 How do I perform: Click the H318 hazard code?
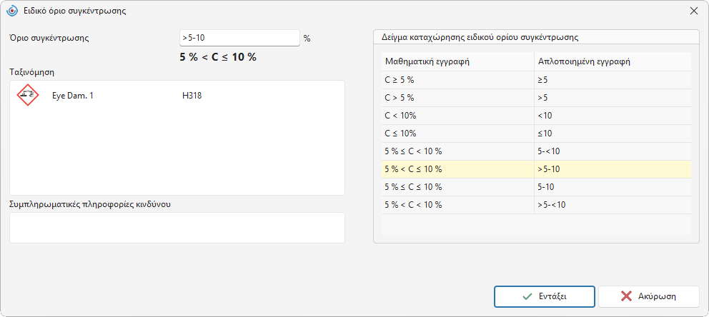pos(192,95)
